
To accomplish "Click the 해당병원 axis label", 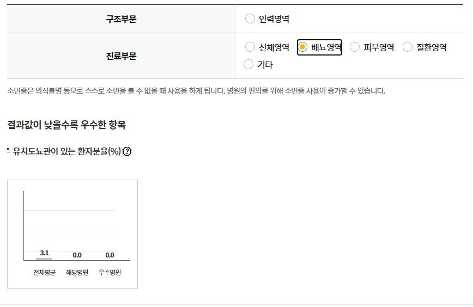I will [x=77, y=272].
